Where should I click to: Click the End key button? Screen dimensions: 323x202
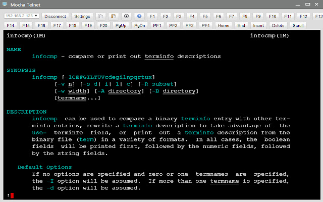pos(241,25)
